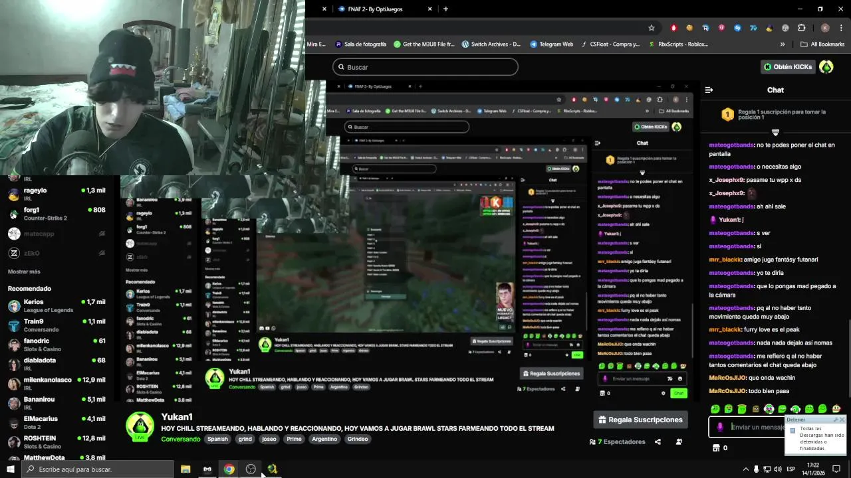Image resolution: width=851 pixels, height=478 pixels.
Task: Open the Switch Archives bookmark
Action: point(491,44)
